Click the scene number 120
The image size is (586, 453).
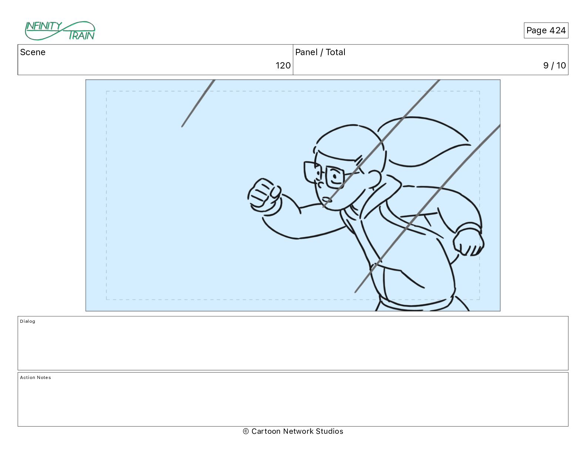tap(283, 66)
